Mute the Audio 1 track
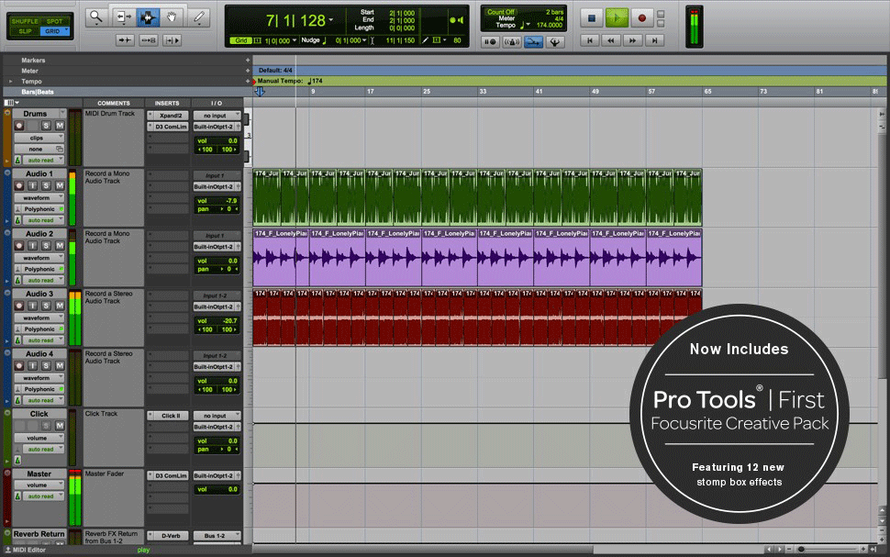This screenshot has width=890, height=557. pos(60,185)
